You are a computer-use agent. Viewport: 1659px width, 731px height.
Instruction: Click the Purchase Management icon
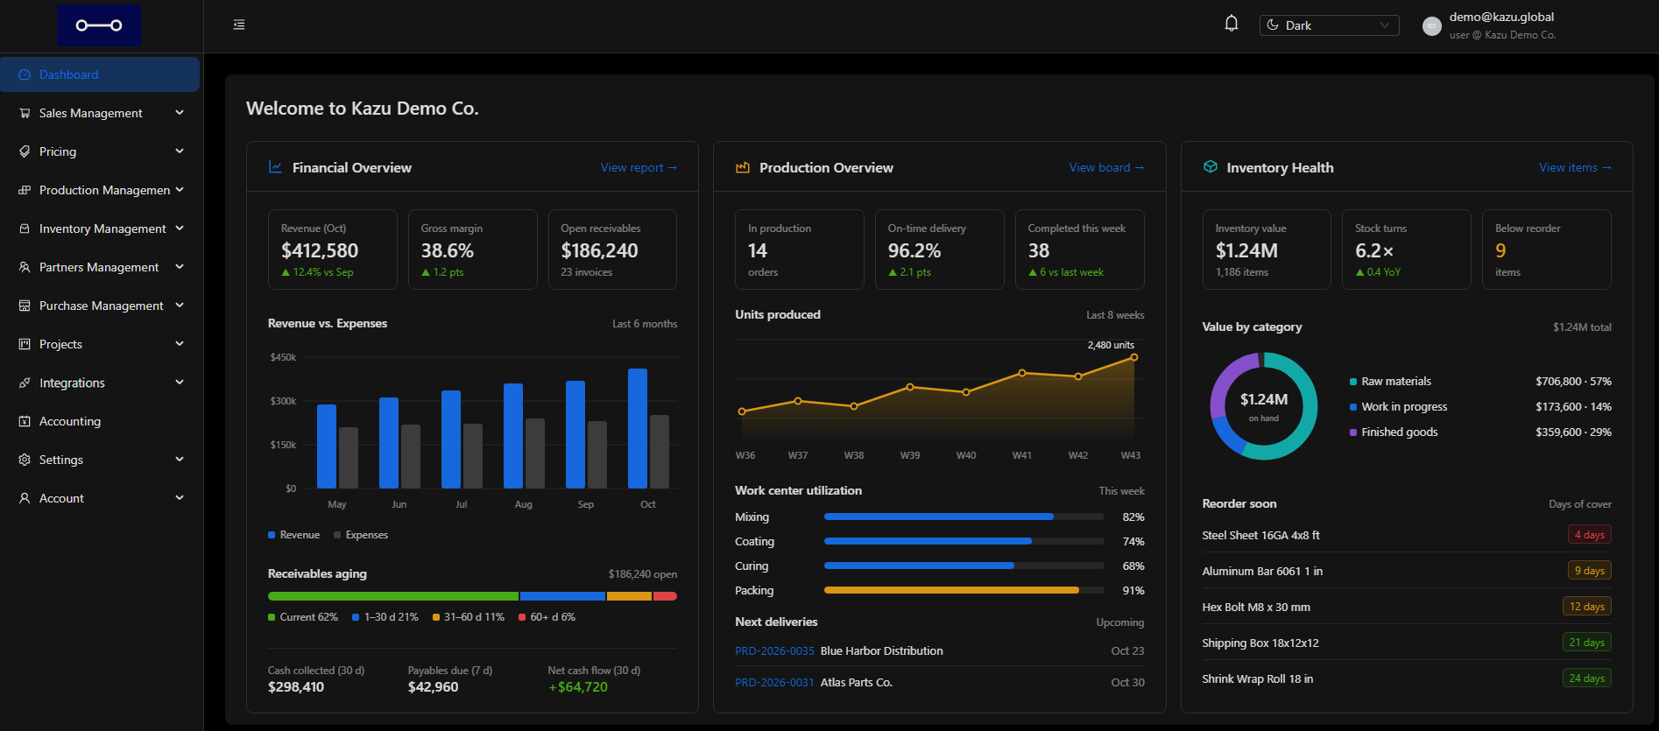pos(25,306)
